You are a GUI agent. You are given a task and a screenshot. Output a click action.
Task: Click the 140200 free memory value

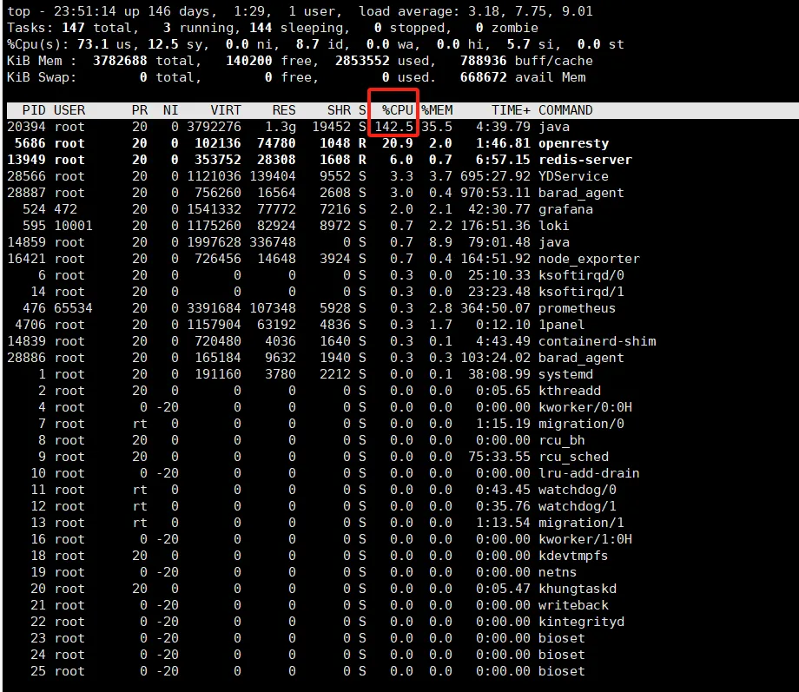click(249, 61)
